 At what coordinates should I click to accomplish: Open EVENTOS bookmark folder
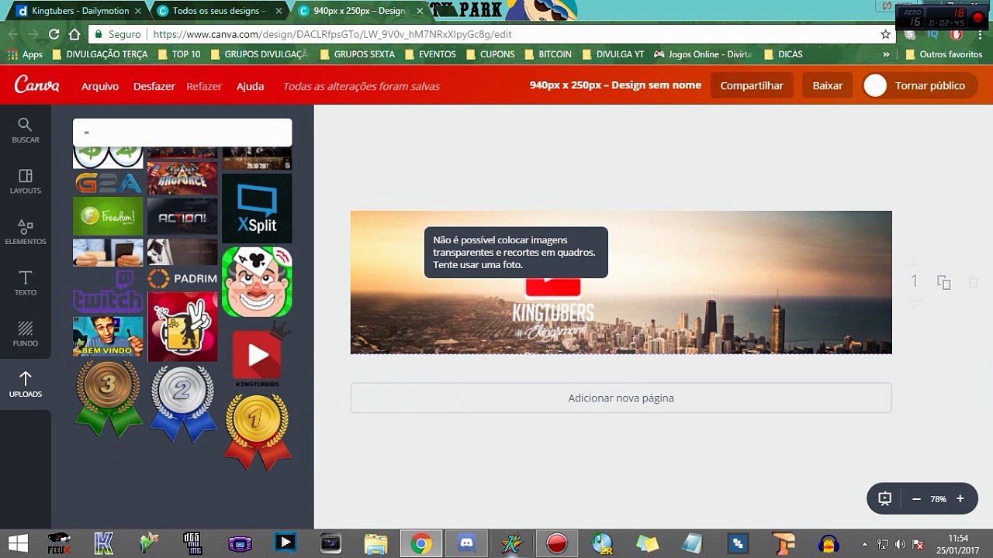(x=430, y=54)
